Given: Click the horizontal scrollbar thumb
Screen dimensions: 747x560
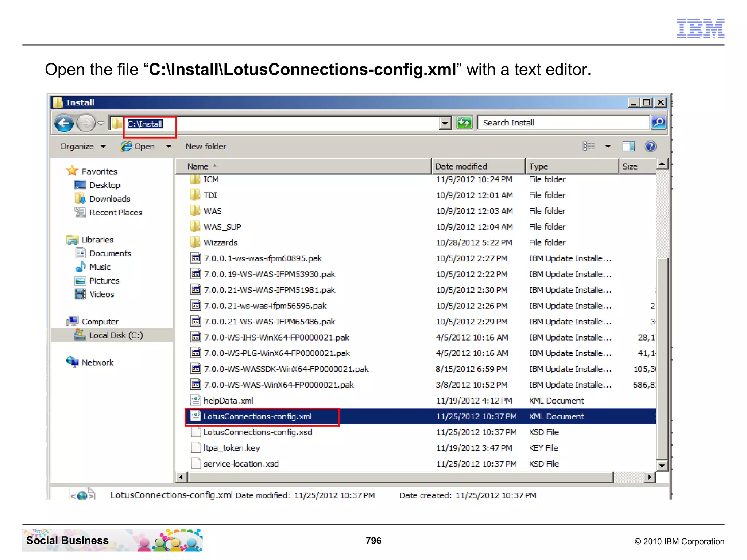Looking at the screenshot, I should (x=400, y=477).
